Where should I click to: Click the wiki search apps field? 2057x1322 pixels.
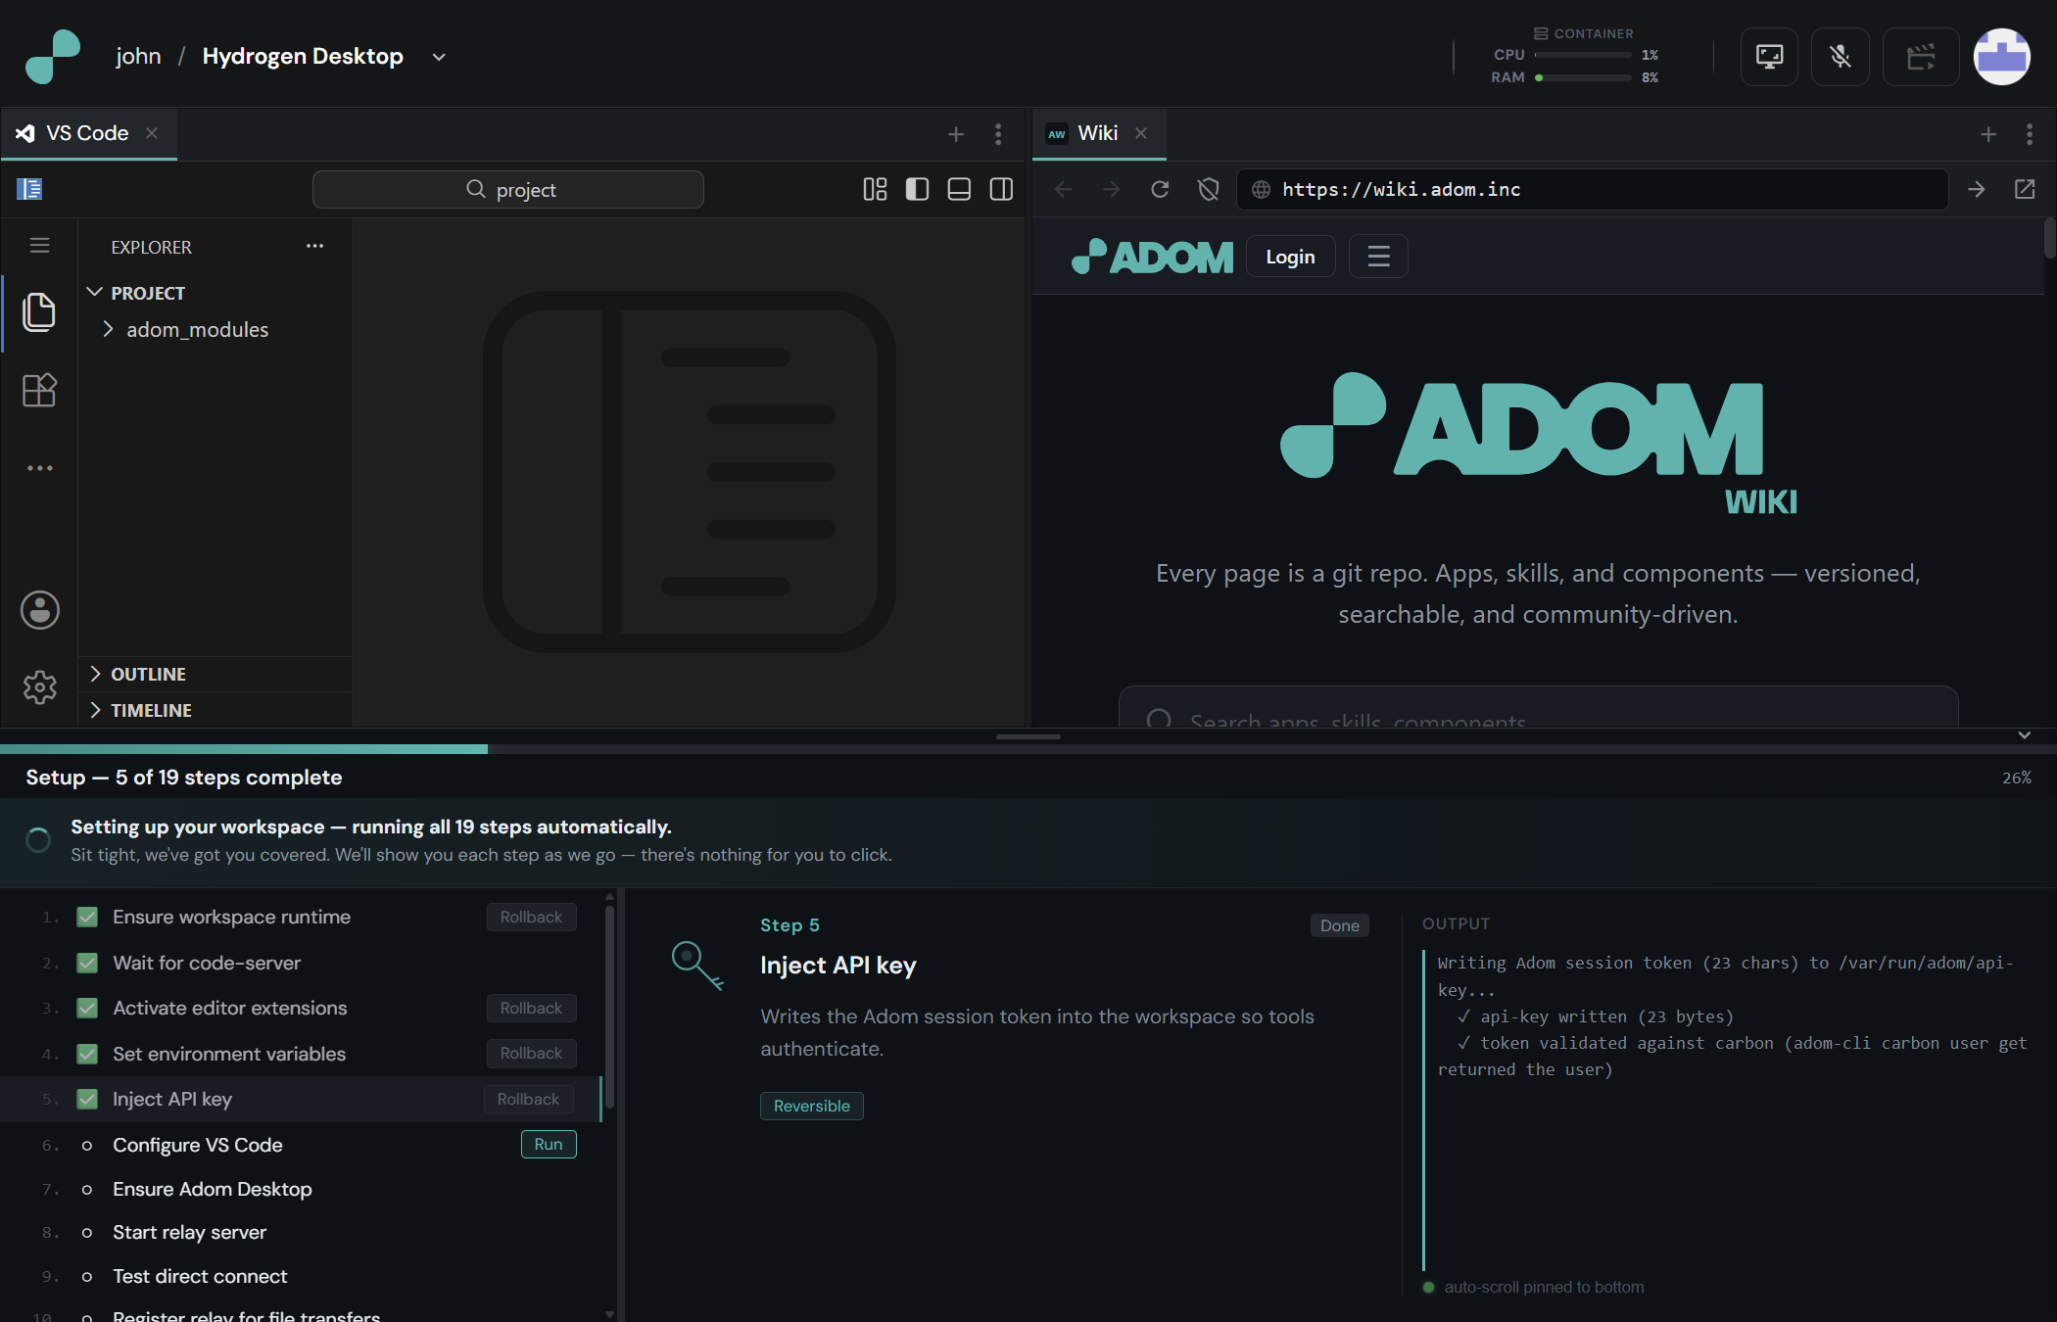pyautogui.click(x=1538, y=707)
